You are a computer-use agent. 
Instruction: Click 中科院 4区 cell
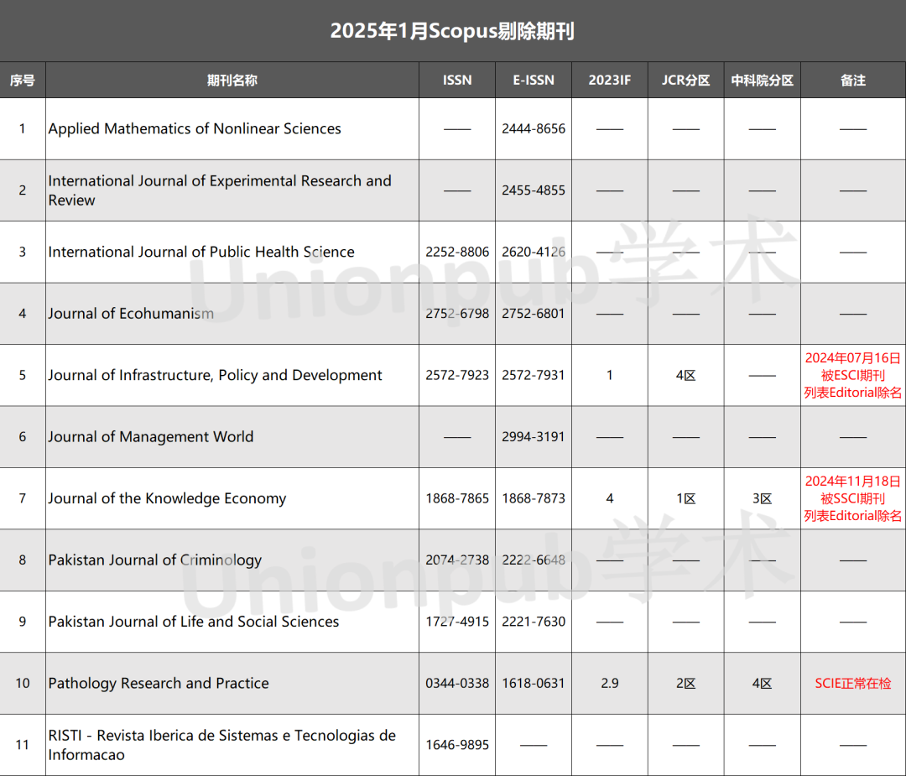(x=762, y=683)
